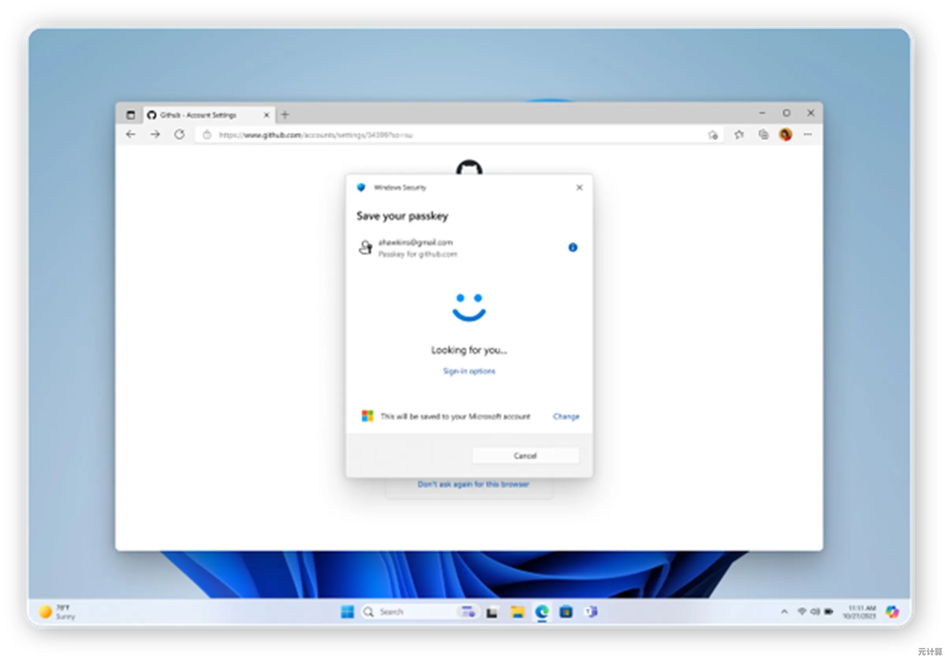Screen dimensions: 945x659
Task: Expand the system tray hidden icons chevron
Action: click(x=784, y=612)
